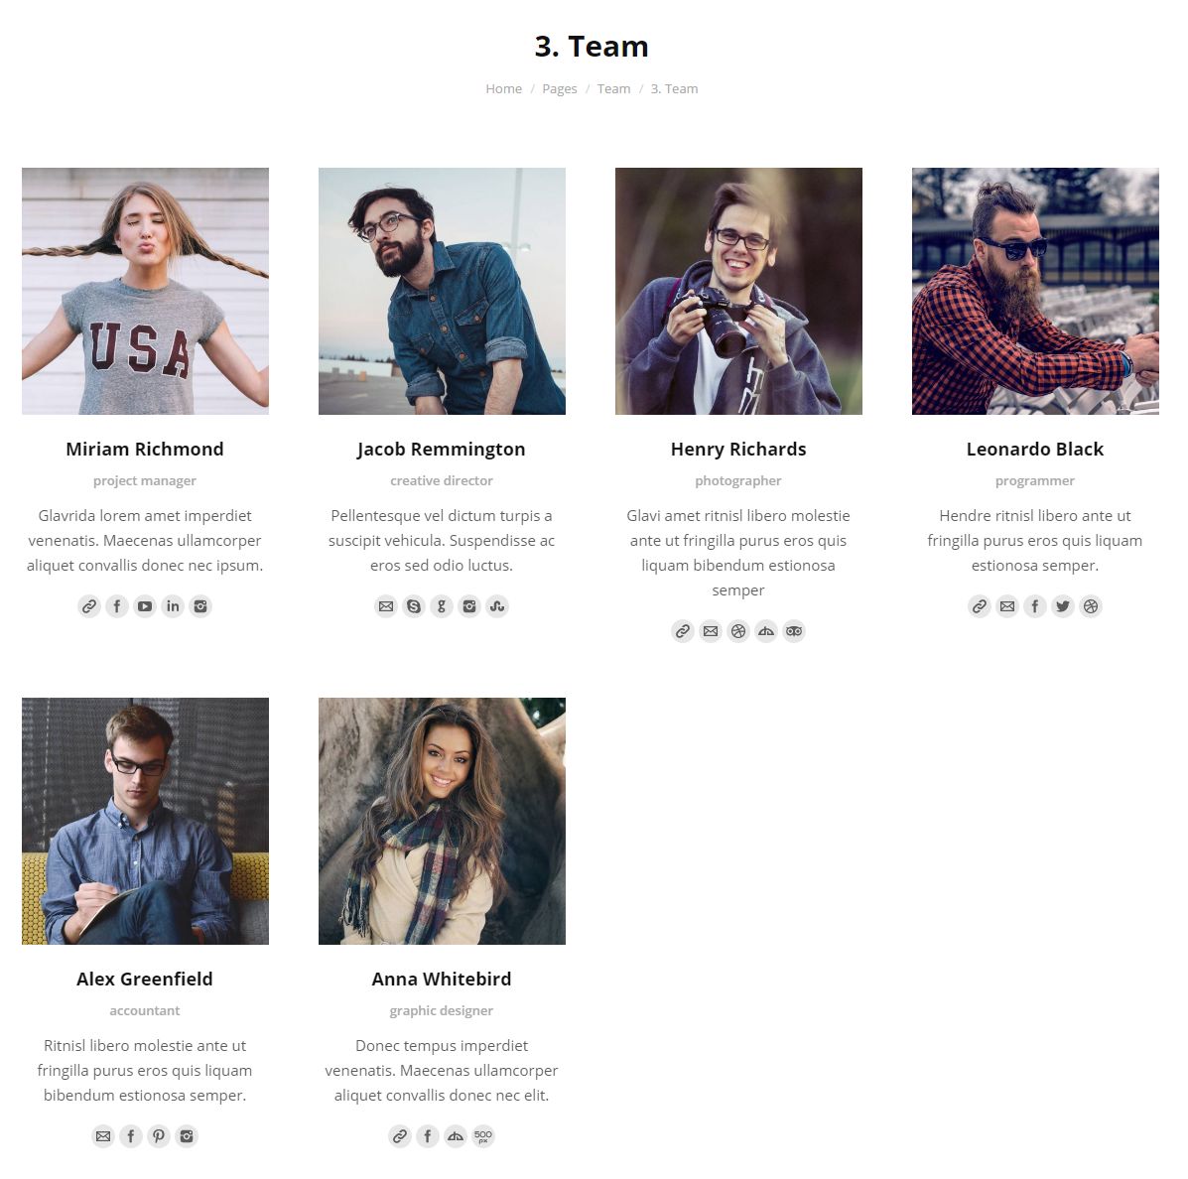
Task: Click Leonardo Black's profile photo
Action: [1035, 291]
